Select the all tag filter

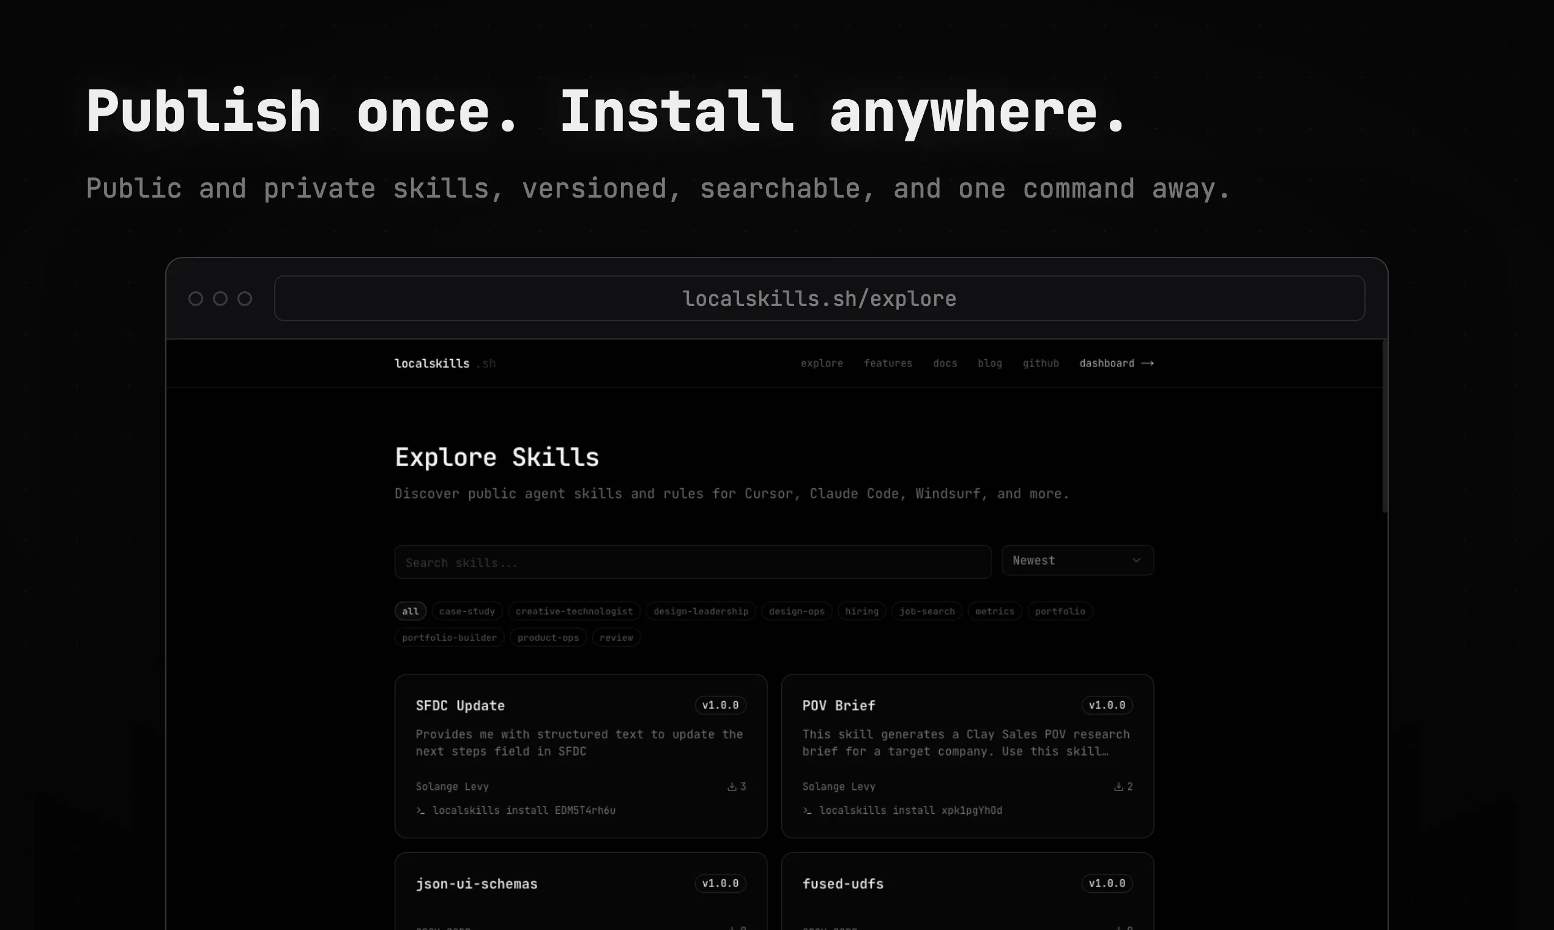click(x=411, y=611)
